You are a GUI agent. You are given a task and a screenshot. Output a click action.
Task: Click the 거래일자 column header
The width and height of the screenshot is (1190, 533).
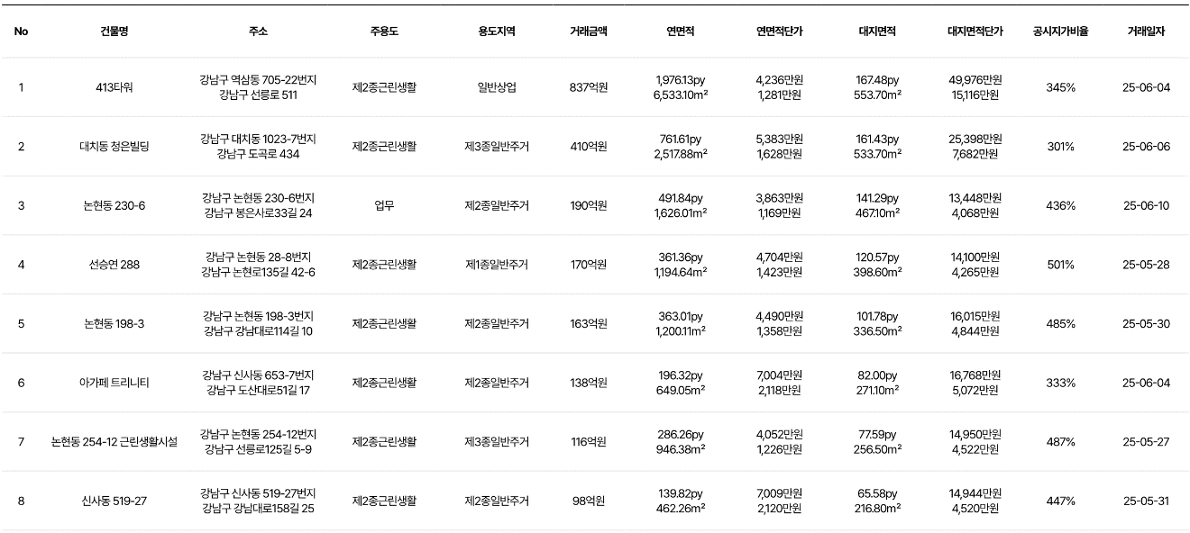click(x=1146, y=31)
